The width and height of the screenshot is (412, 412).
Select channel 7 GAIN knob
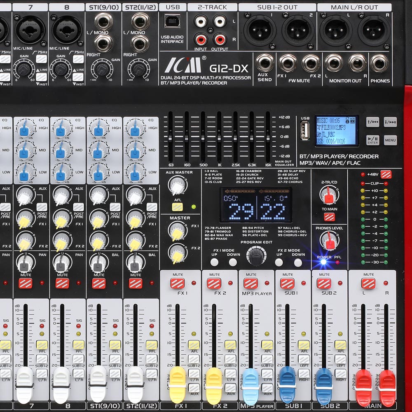pos(24,69)
